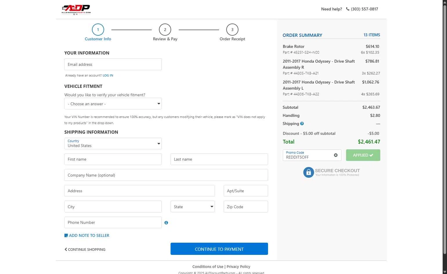This screenshot has width=447, height=274.
Task: Open Privacy Policy link
Action: point(238,266)
